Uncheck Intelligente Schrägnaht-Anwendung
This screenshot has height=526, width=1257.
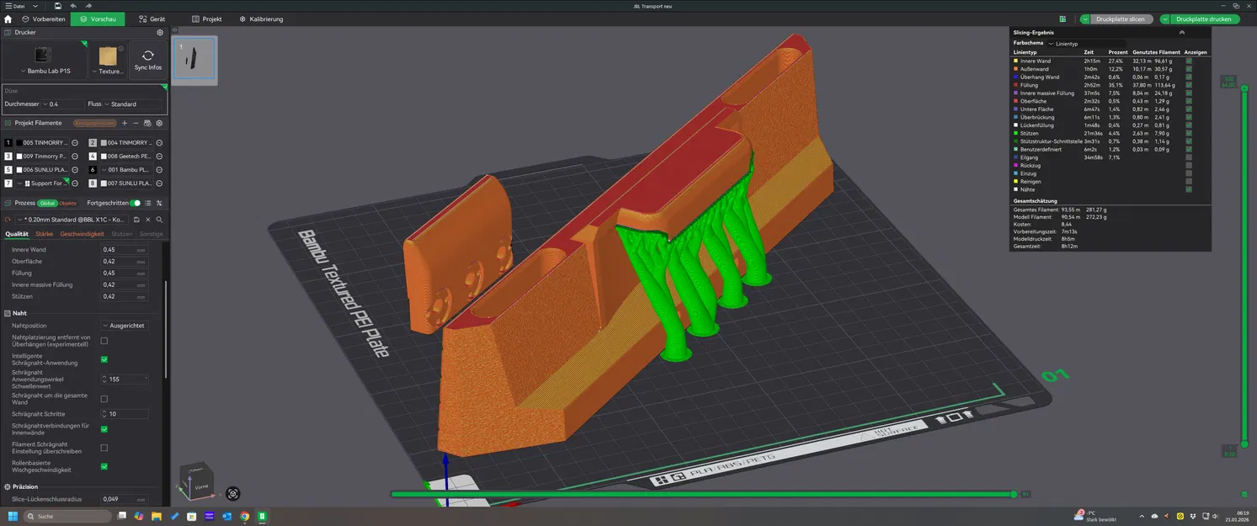click(104, 359)
